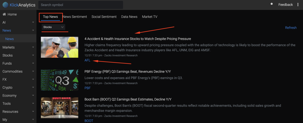Click the Refresh link
303x123 pixels.
click(291, 28)
